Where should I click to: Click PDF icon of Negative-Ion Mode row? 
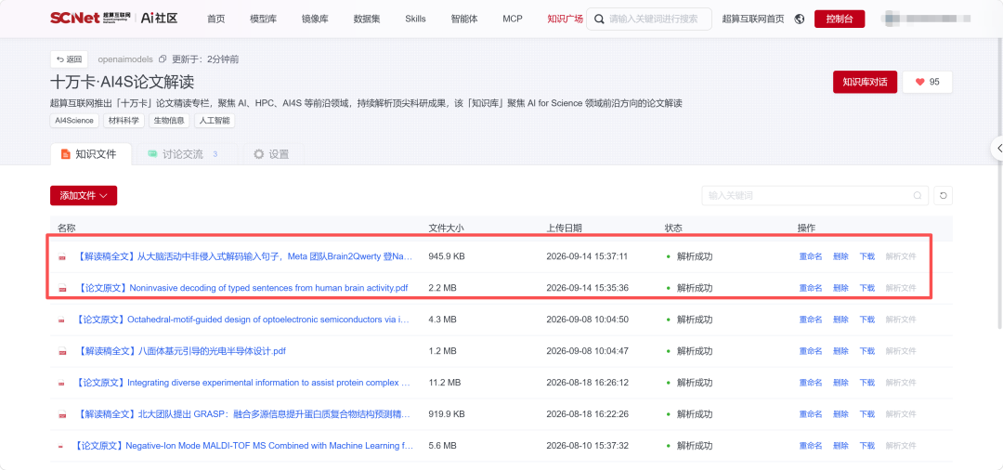pyautogui.click(x=60, y=446)
